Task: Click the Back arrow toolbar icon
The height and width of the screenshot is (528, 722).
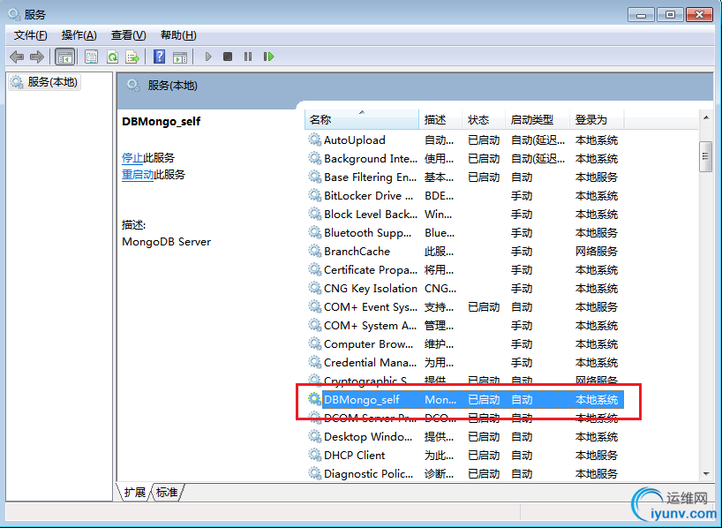Action: pos(17,57)
